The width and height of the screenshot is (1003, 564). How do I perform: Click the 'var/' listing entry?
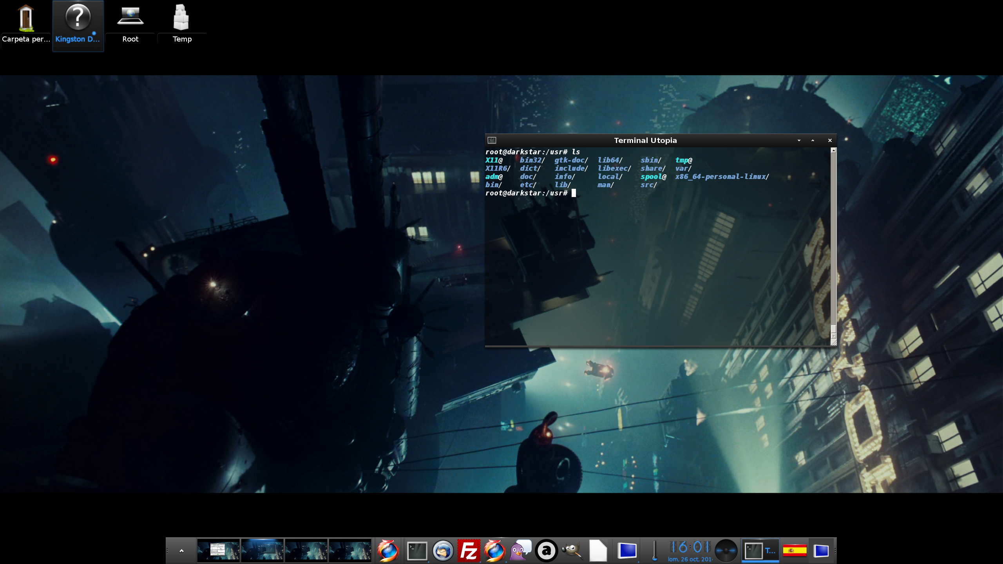coord(683,168)
